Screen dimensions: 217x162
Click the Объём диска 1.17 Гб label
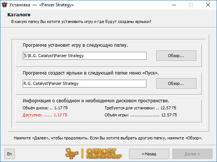coord(45,108)
